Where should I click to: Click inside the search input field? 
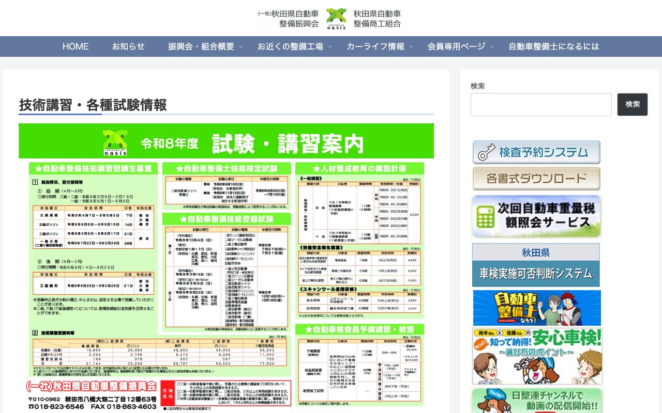click(541, 104)
